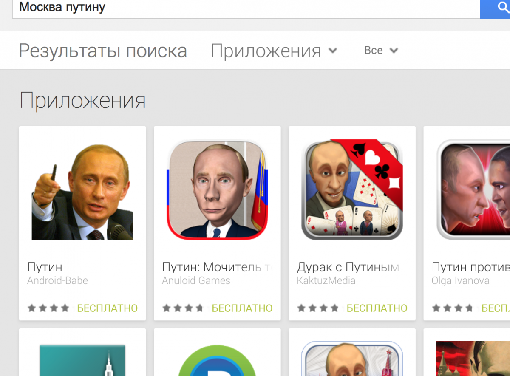
Task: Click the star rating of Путин: Мочитель
Action: pos(183,308)
